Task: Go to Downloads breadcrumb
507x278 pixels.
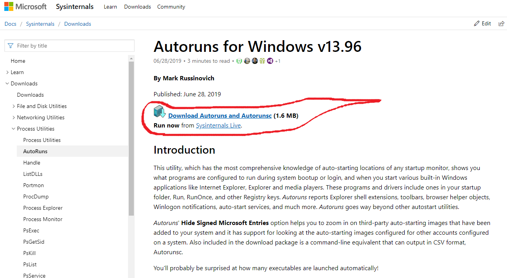Action: click(78, 24)
